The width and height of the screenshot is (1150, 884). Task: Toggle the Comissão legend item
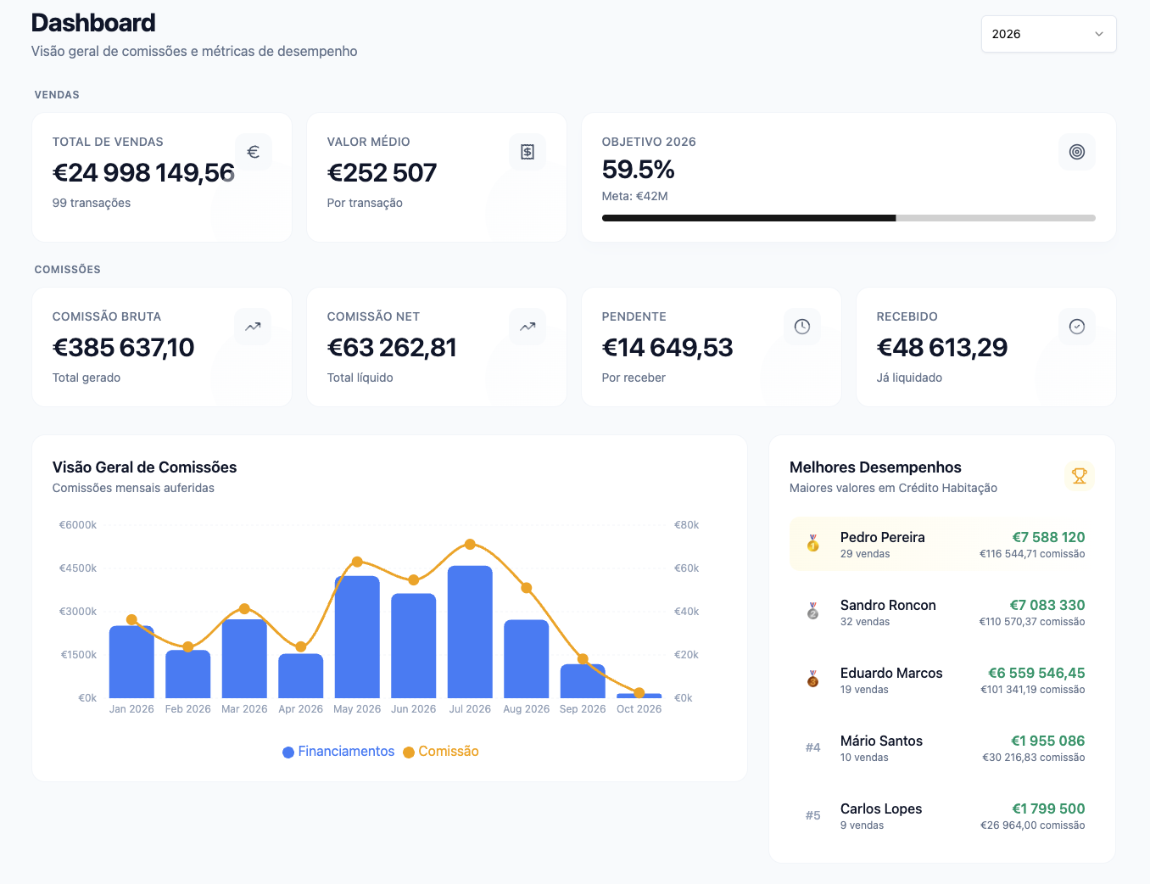click(441, 752)
